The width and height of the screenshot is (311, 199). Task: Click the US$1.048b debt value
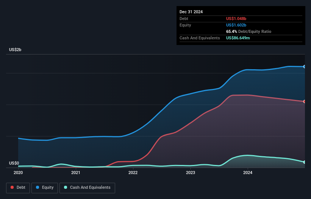coord(236,19)
